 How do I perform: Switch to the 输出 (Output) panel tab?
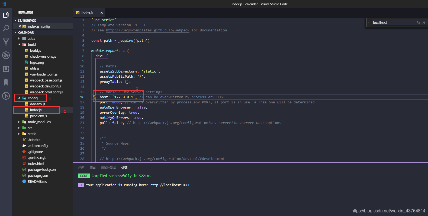point(93,168)
